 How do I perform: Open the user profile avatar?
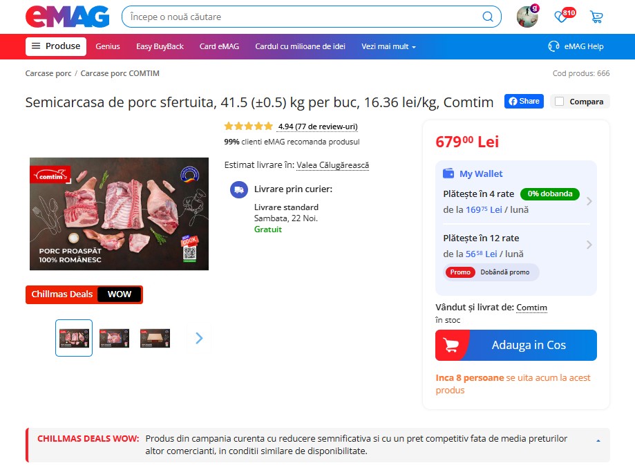coord(527,17)
